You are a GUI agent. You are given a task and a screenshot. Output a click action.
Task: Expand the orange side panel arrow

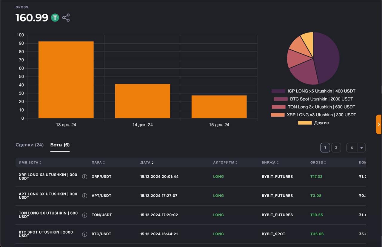pos(379,124)
